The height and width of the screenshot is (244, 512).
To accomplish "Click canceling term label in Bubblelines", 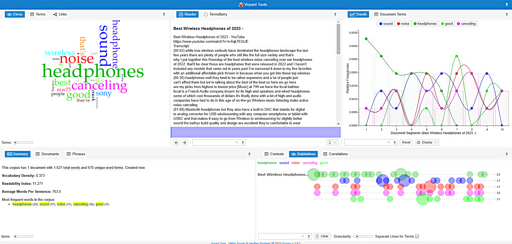I will (310, 163).
